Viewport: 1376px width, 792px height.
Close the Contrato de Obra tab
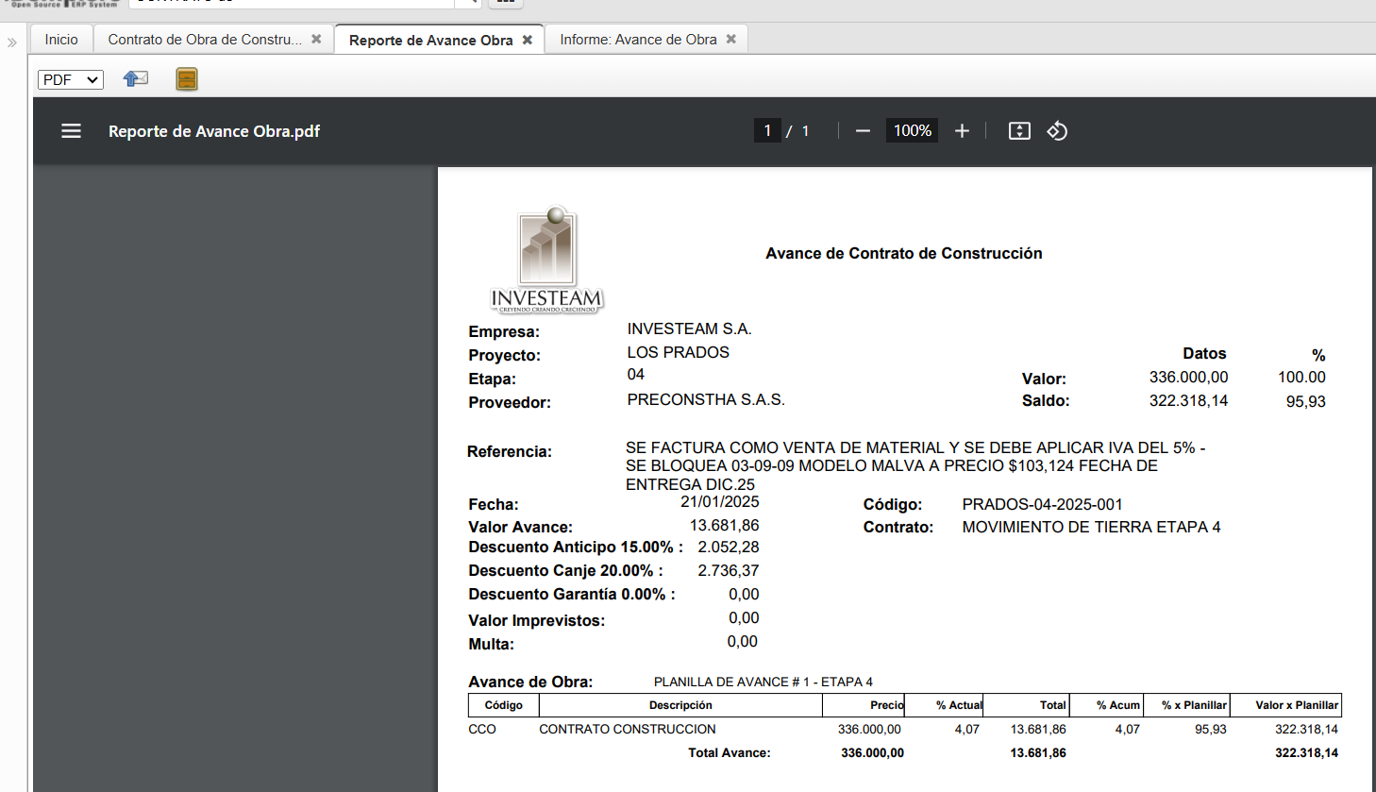click(316, 40)
